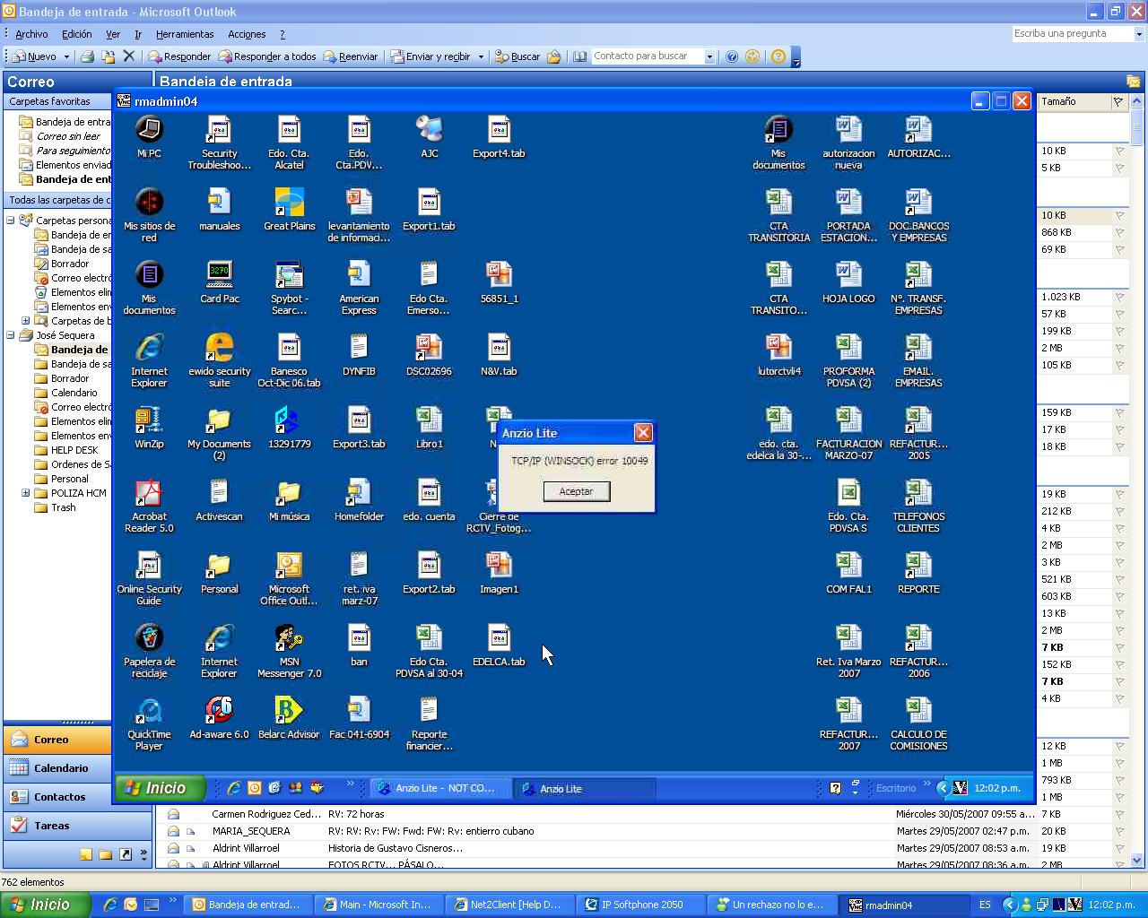Viewport: 1148px width, 918px height.
Task: Open the Online Security Guide icon
Action: coord(149,578)
